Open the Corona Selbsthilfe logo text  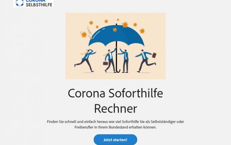39,3
